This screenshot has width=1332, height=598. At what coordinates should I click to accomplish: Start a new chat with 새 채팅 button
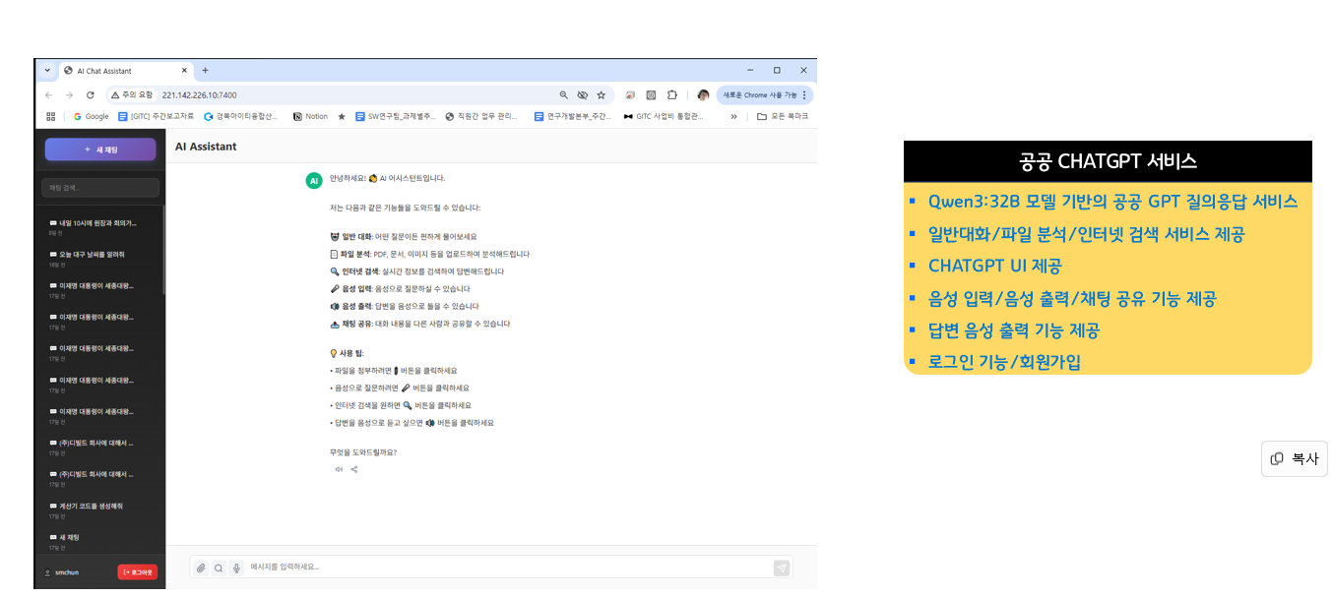pyautogui.click(x=100, y=149)
